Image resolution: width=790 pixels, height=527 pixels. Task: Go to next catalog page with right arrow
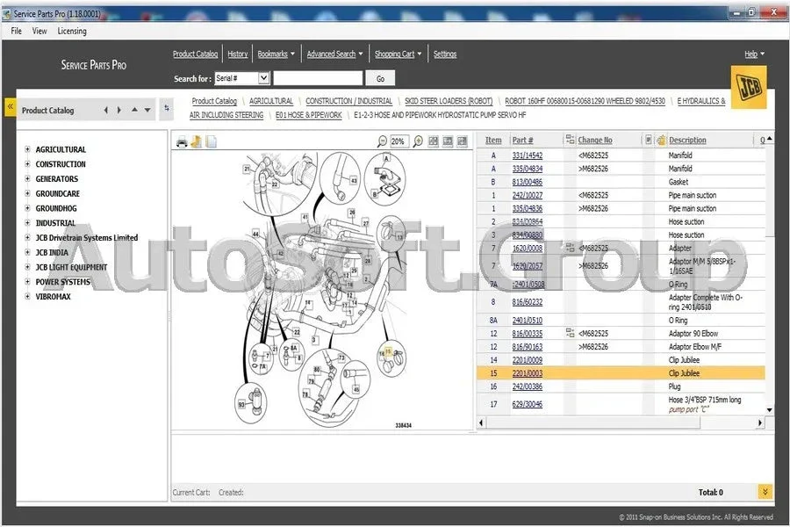(119, 110)
